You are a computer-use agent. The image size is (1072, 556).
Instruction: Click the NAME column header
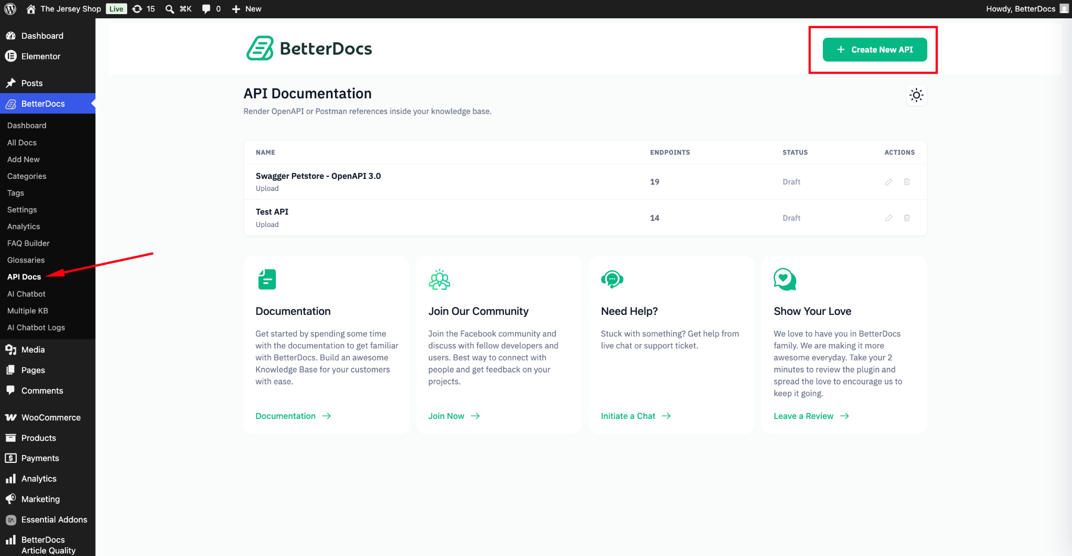(265, 153)
